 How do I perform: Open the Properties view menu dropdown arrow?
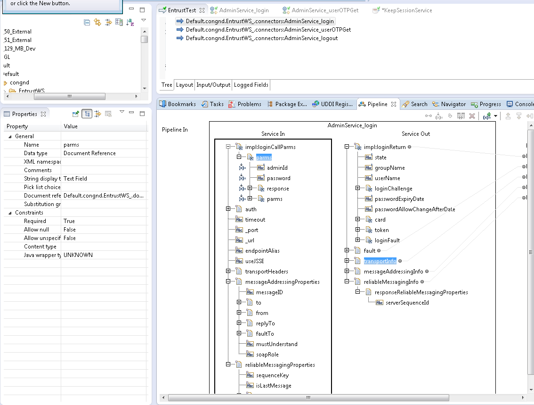[121, 112]
